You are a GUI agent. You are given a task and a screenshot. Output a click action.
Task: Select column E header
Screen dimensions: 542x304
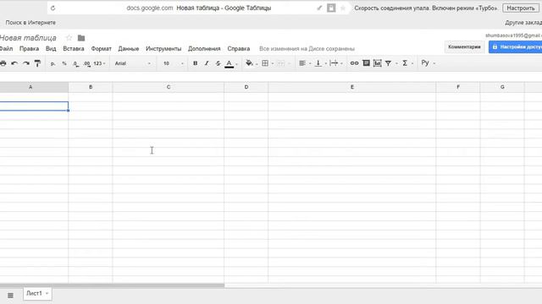(x=352, y=87)
